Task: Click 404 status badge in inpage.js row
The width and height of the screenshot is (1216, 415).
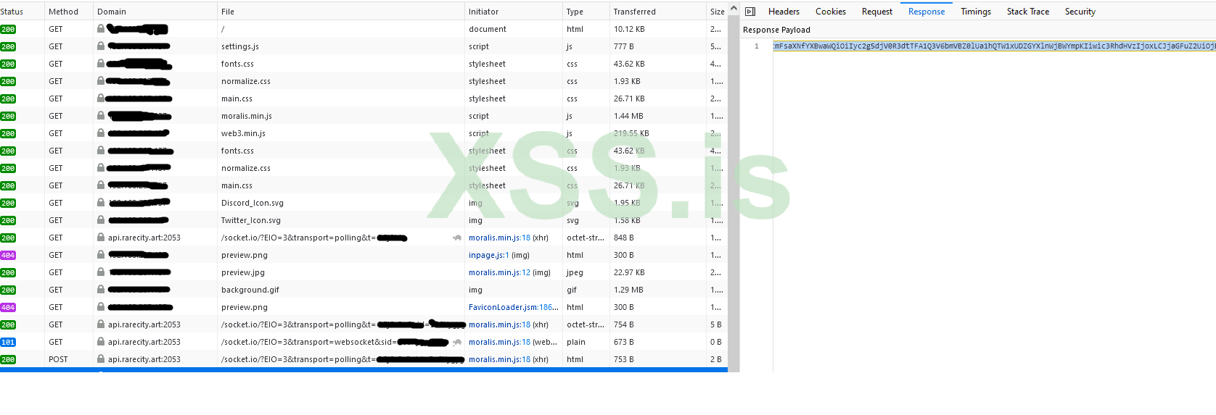Action: click(x=8, y=255)
